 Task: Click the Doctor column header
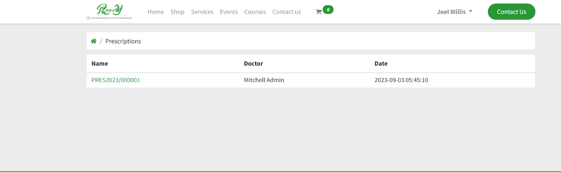(253, 63)
